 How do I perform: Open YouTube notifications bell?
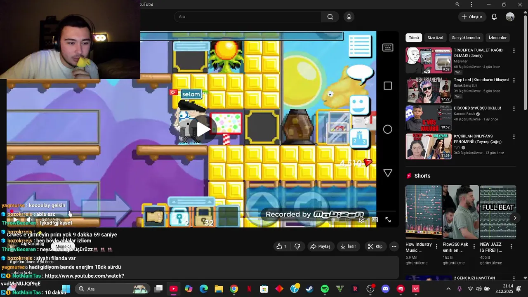[x=494, y=17]
